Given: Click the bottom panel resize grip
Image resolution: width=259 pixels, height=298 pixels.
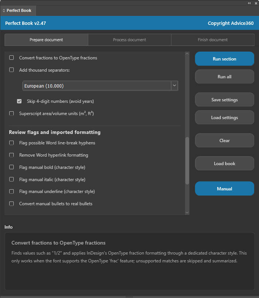Looking at the screenshot, I should [129, 297].
